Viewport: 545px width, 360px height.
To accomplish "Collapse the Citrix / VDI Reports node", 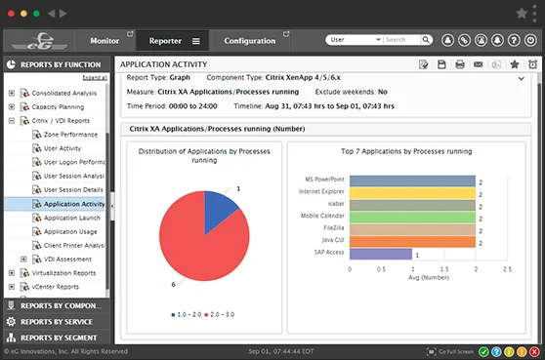I will pyautogui.click(x=12, y=121).
